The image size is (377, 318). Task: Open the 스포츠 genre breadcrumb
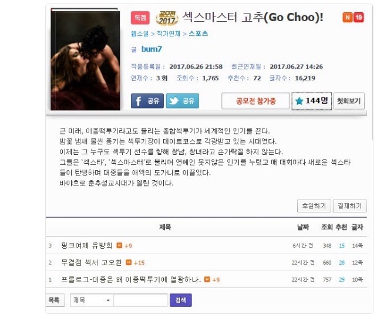click(x=198, y=33)
